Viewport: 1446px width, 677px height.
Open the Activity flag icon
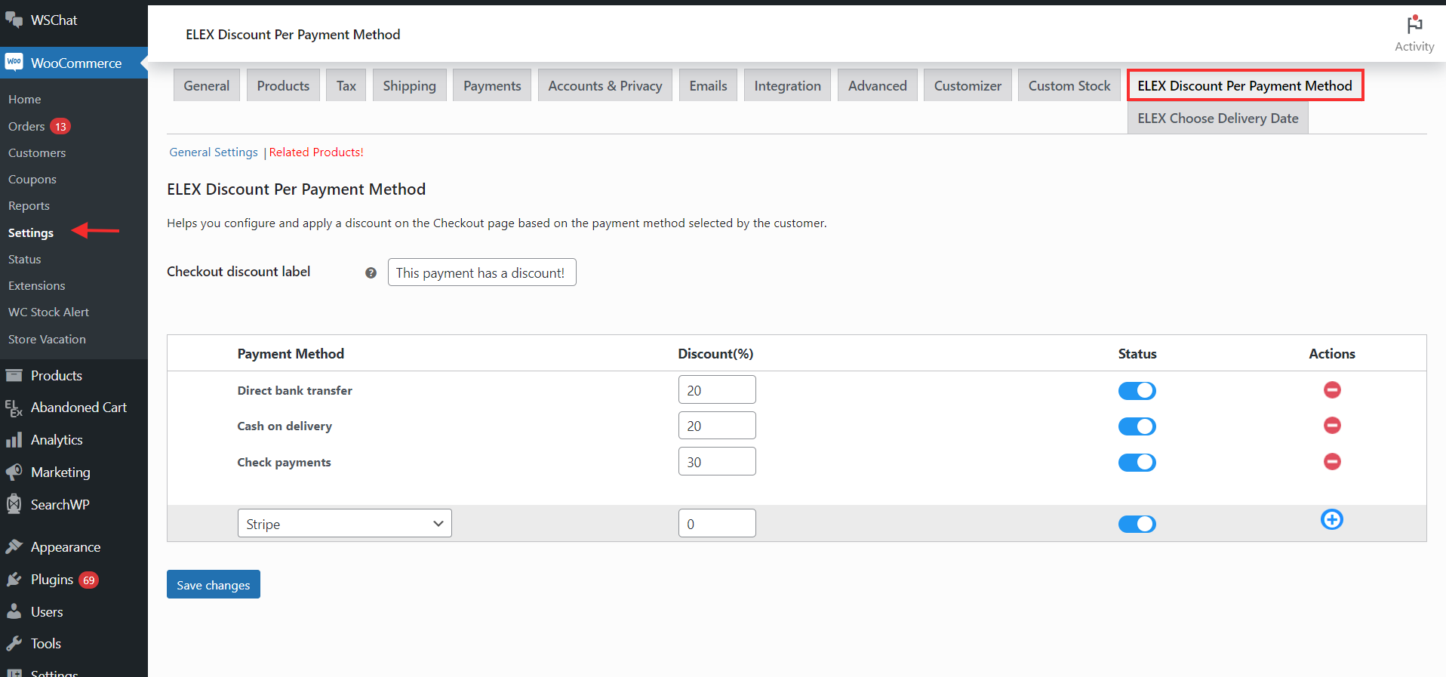pos(1414,24)
